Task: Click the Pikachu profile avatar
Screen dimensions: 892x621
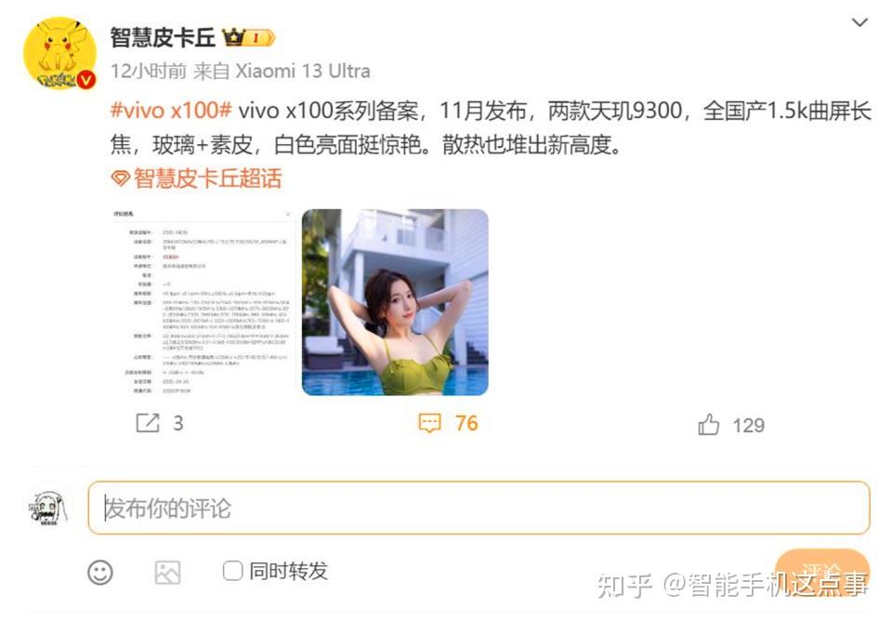Action: click(x=59, y=53)
